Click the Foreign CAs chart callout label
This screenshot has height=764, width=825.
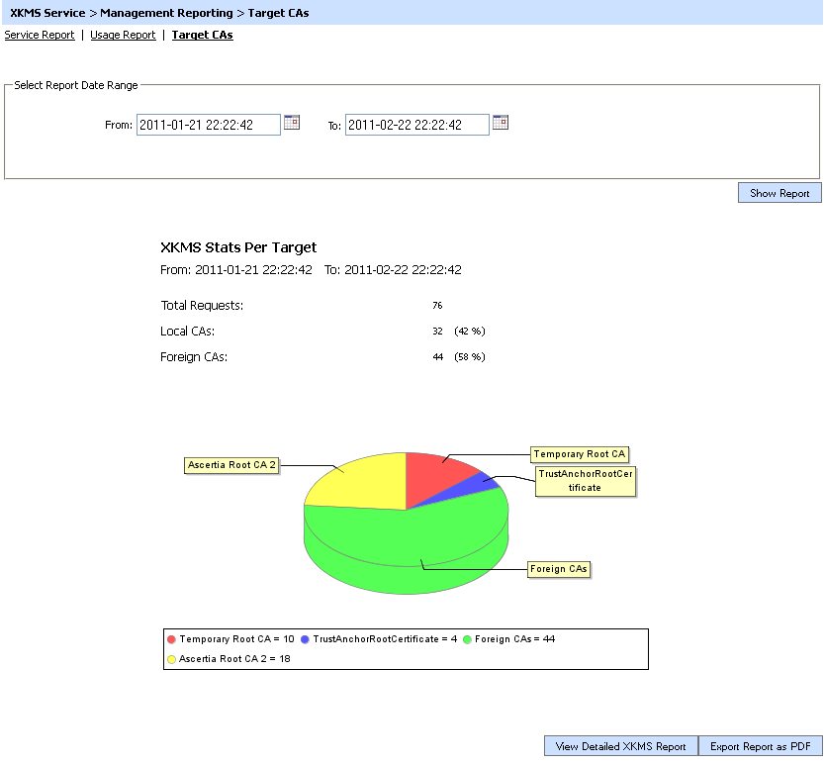pos(559,569)
